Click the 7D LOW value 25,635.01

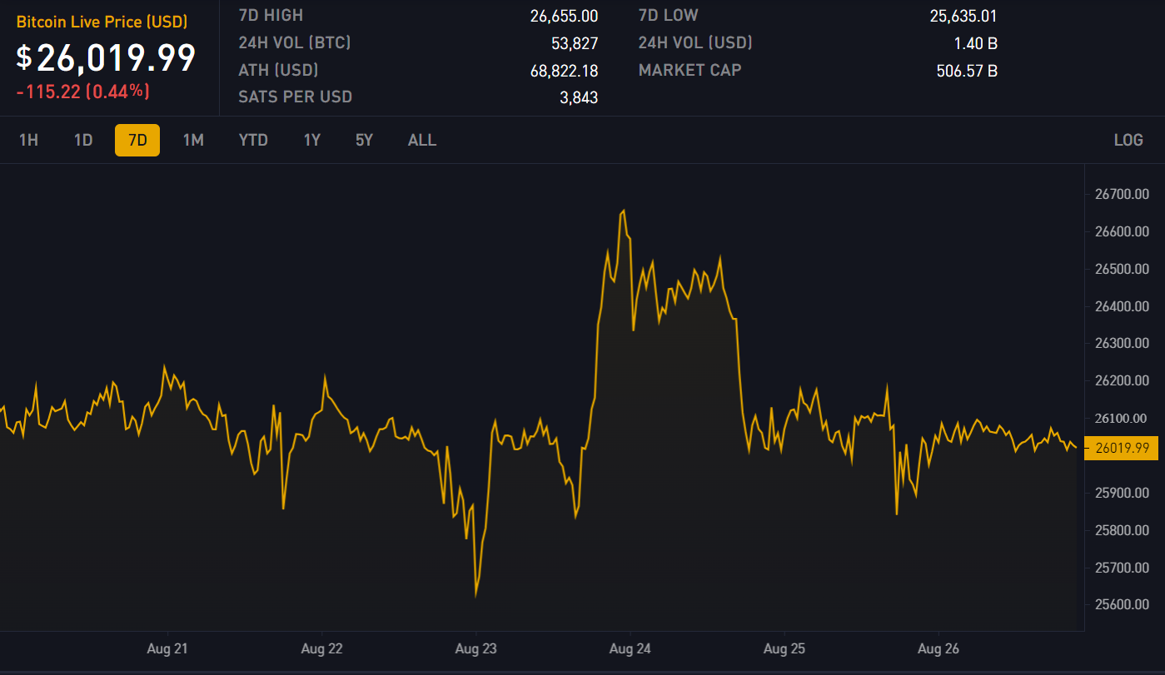pyautogui.click(x=963, y=16)
